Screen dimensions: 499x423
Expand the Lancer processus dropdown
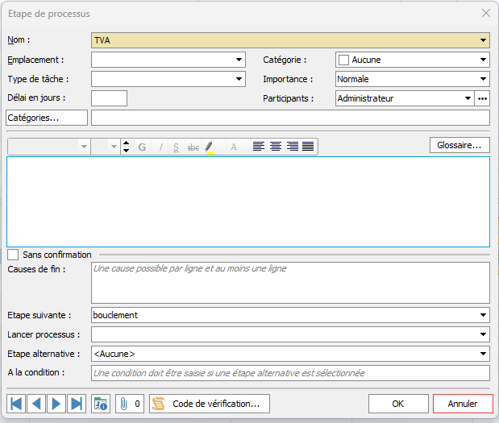click(x=483, y=334)
